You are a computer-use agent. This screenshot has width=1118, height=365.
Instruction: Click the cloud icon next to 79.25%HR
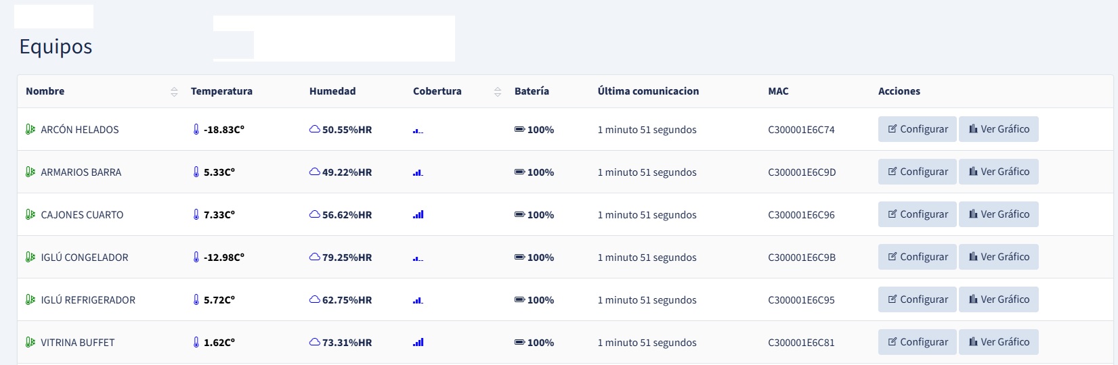(x=315, y=257)
